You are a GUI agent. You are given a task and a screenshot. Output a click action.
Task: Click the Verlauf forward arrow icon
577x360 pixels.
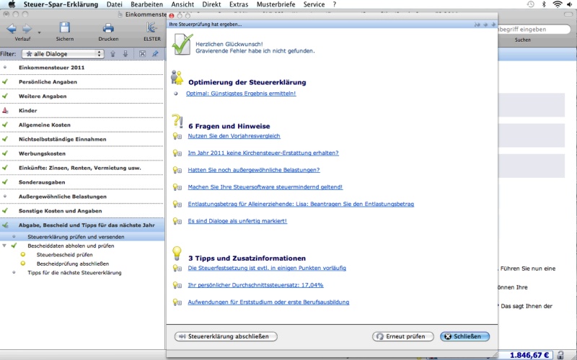pyautogui.click(x=27, y=29)
